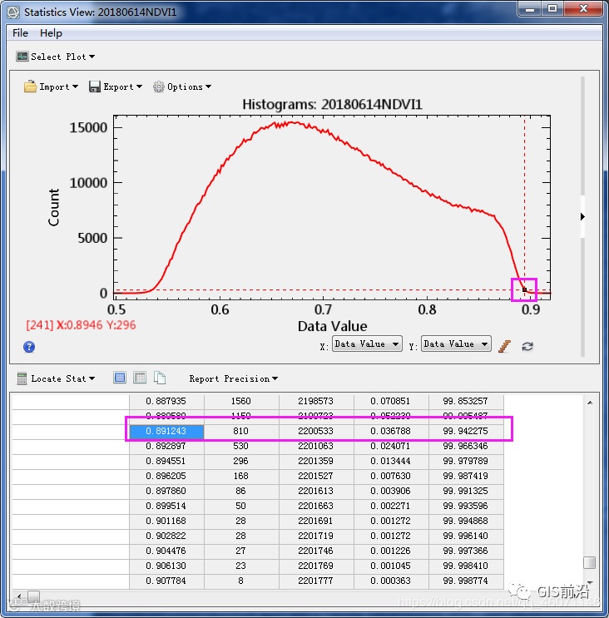Screen dimensions: 609x618
Task: Click the percent cell 0.036788
Action: 391,431
